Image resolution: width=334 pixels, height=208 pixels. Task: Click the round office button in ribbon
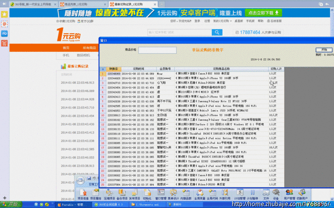point(80,180)
